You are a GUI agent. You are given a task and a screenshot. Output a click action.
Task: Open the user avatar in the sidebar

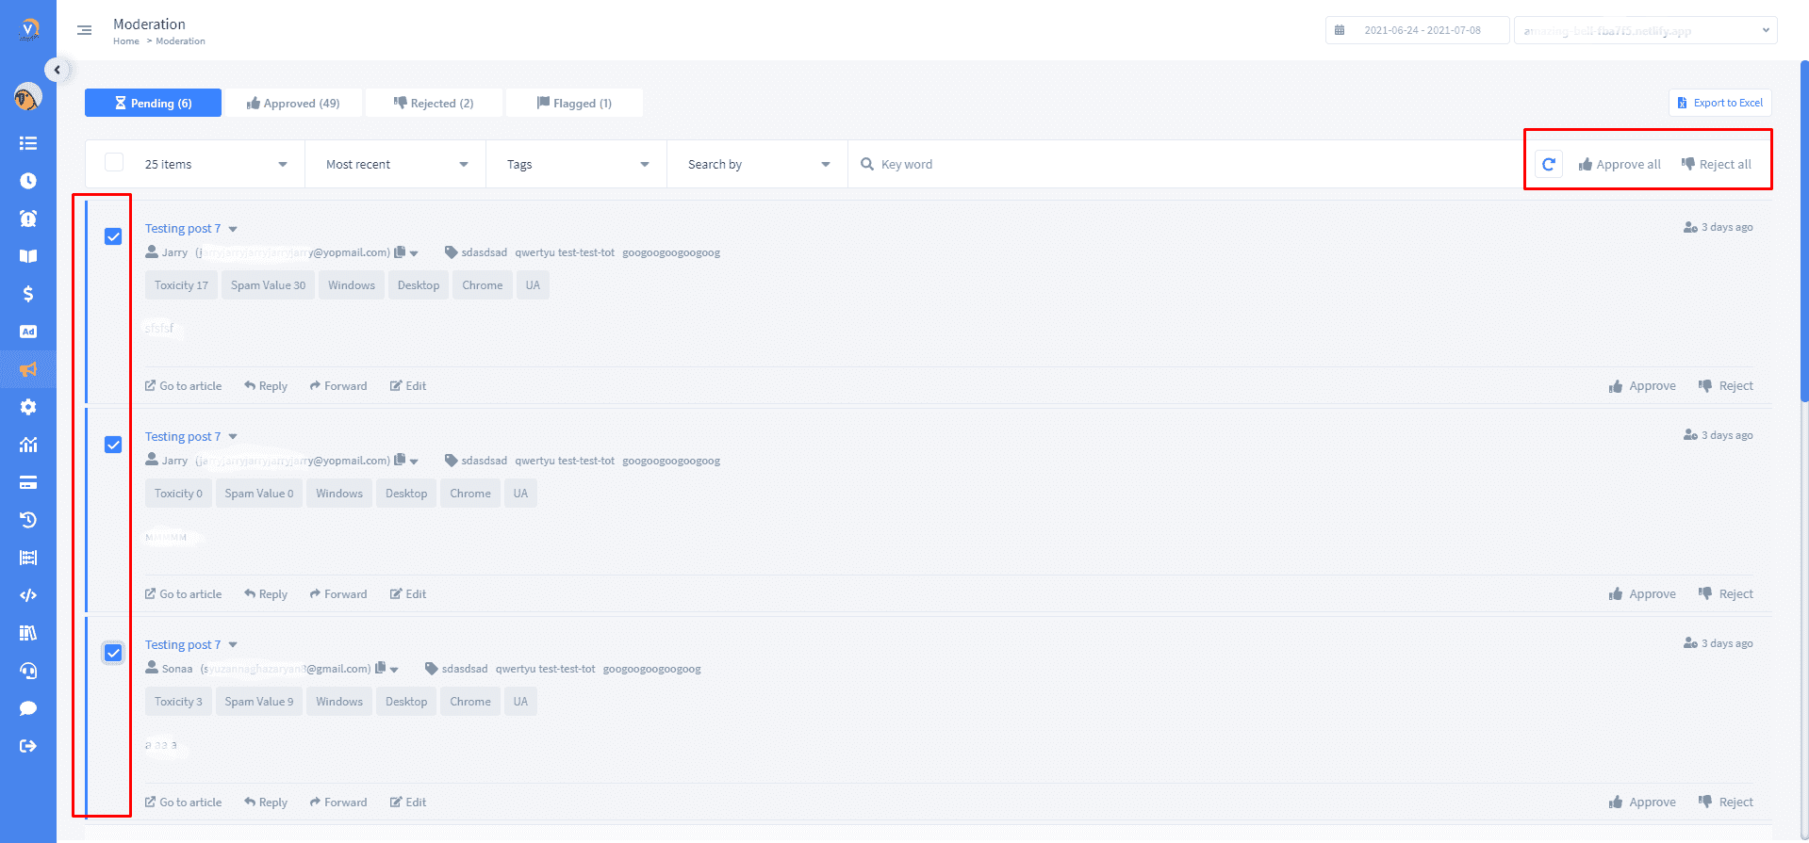(x=28, y=96)
